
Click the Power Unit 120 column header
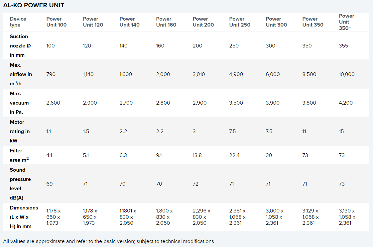point(93,22)
